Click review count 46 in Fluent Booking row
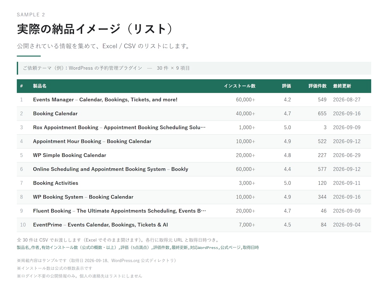The width and height of the screenshot is (388, 291). (x=324, y=211)
